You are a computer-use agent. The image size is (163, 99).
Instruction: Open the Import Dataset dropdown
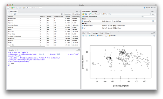click(95, 14)
